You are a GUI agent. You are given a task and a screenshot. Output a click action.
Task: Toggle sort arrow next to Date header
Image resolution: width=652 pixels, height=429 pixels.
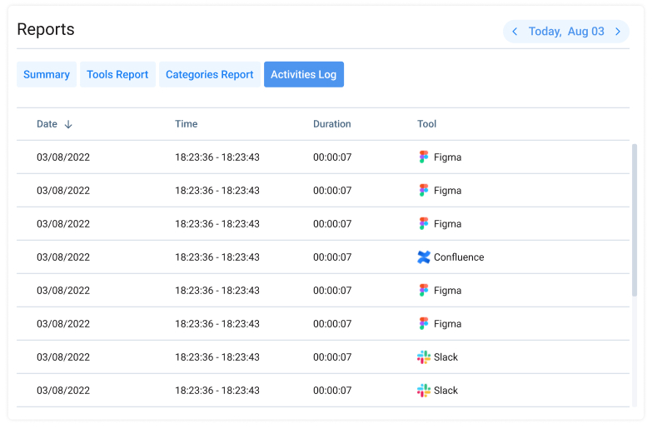(x=68, y=124)
